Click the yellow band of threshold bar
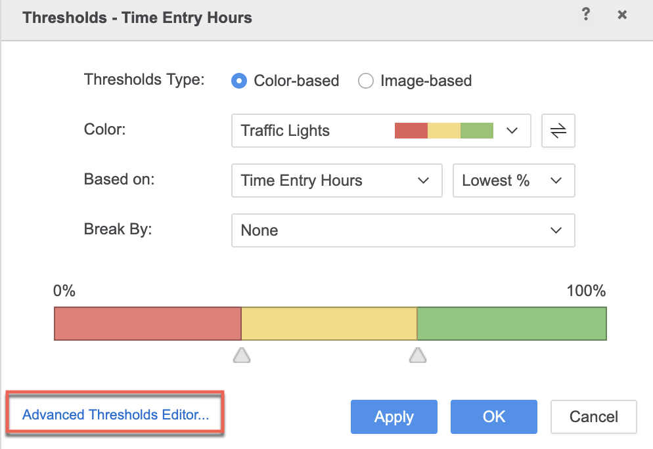Image resolution: width=653 pixels, height=449 pixels. 329,324
